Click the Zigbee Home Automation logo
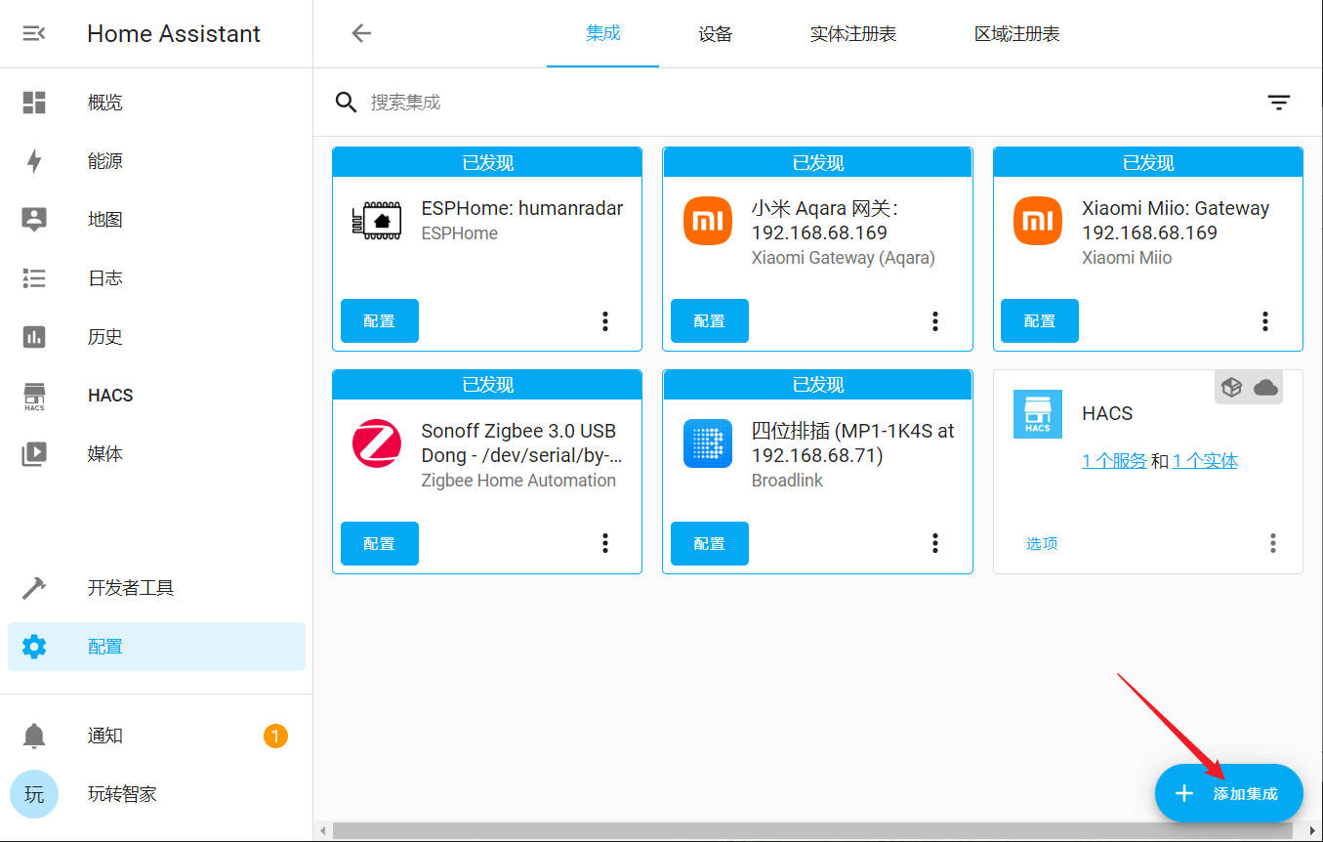 tap(377, 443)
